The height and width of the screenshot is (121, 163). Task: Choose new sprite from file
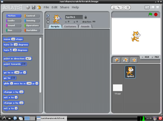pos(125,60)
